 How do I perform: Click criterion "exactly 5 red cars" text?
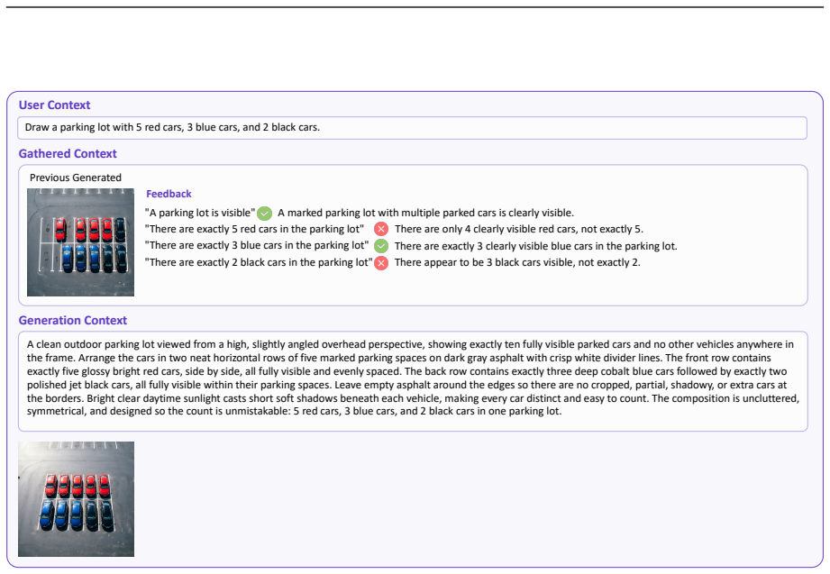255,229
